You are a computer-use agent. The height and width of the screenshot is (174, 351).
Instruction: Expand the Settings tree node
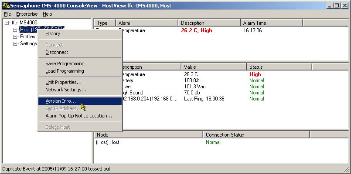pos(15,43)
